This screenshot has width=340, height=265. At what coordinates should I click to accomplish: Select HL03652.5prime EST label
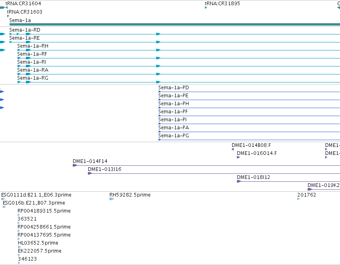38,243
